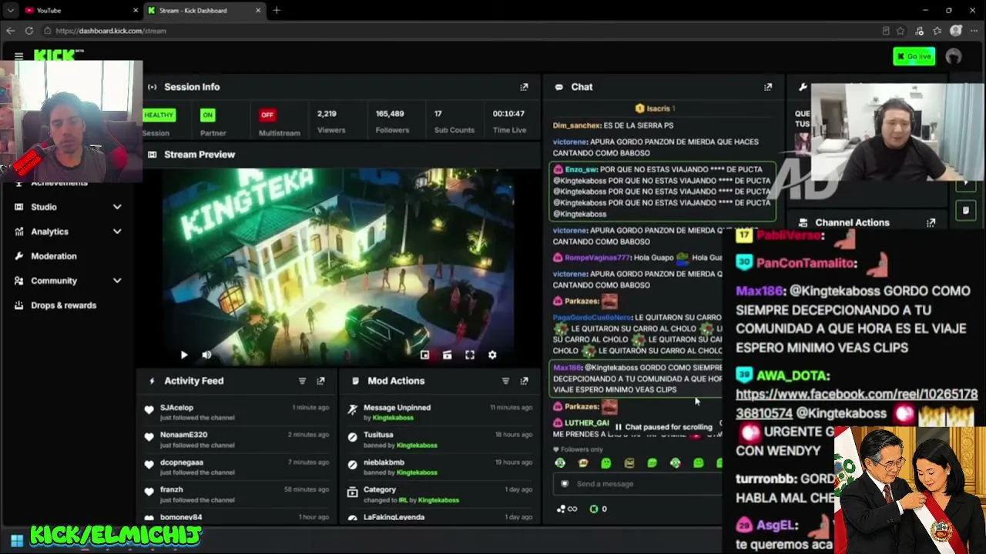Click nieblakbmb in Mod Actions
Viewport: 986px width, 554px height.
[x=384, y=462]
